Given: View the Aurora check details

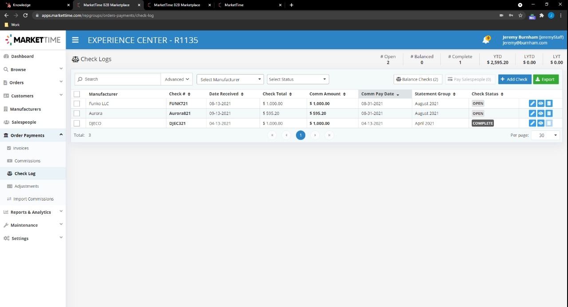Looking at the screenshot, I should (540, 113).
